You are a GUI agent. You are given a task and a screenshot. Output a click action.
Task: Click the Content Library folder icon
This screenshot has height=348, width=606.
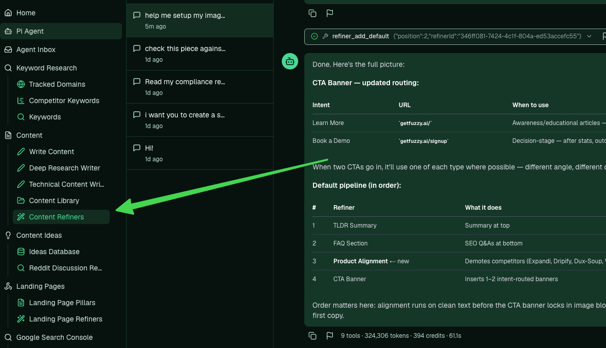pyautogui.click(x=21, y=201)
